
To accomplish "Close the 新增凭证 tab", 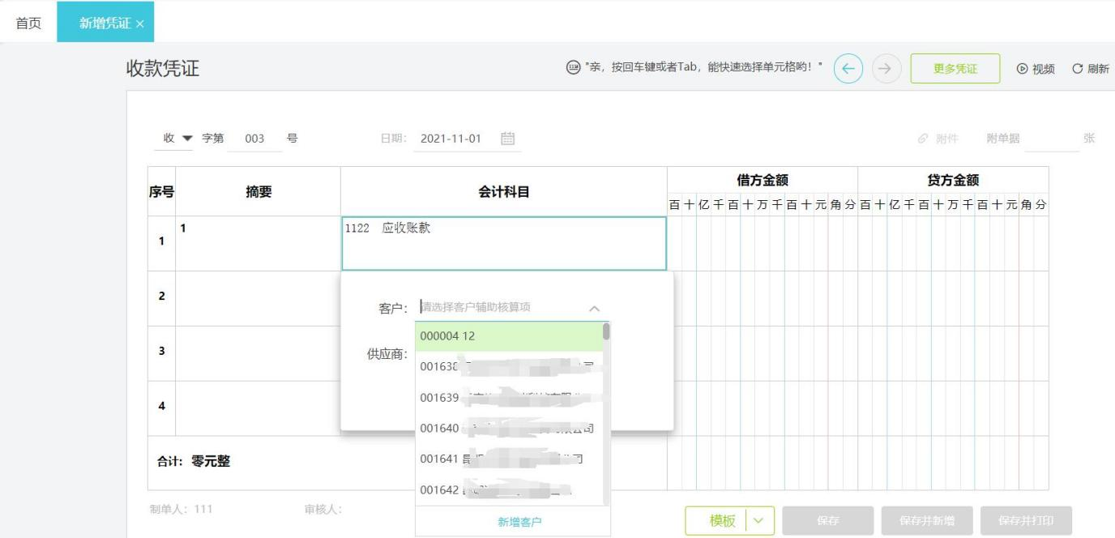I will coord(140,23).
